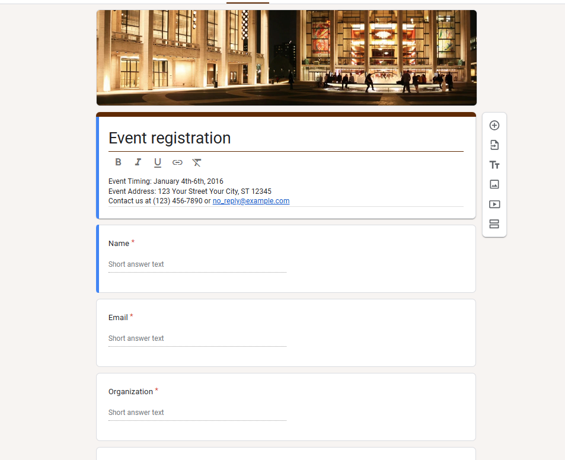Screen dimensions: 565x460
Task: Select the 'Email' question label
Action: 118,318
